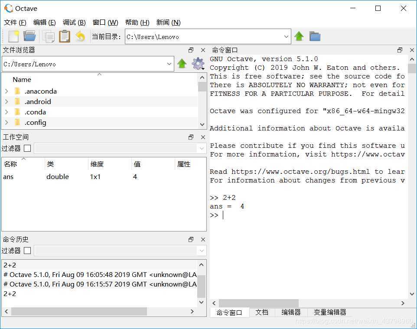Open the 调试 (B) menu
This screenshot has width=417, height=329.
(74, 23)
